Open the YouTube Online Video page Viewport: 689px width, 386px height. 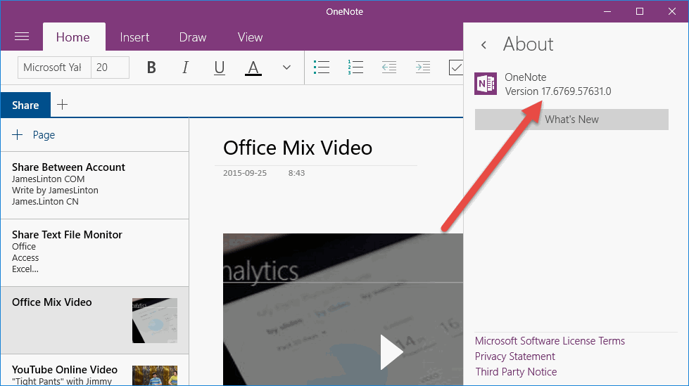[x=95, y=371]
